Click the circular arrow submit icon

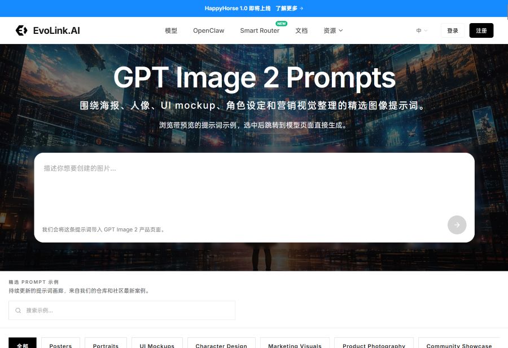457,224
